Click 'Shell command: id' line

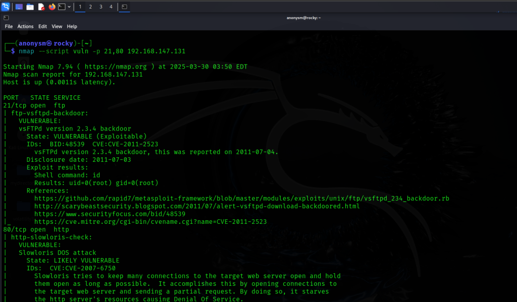(x=67, y=175)
